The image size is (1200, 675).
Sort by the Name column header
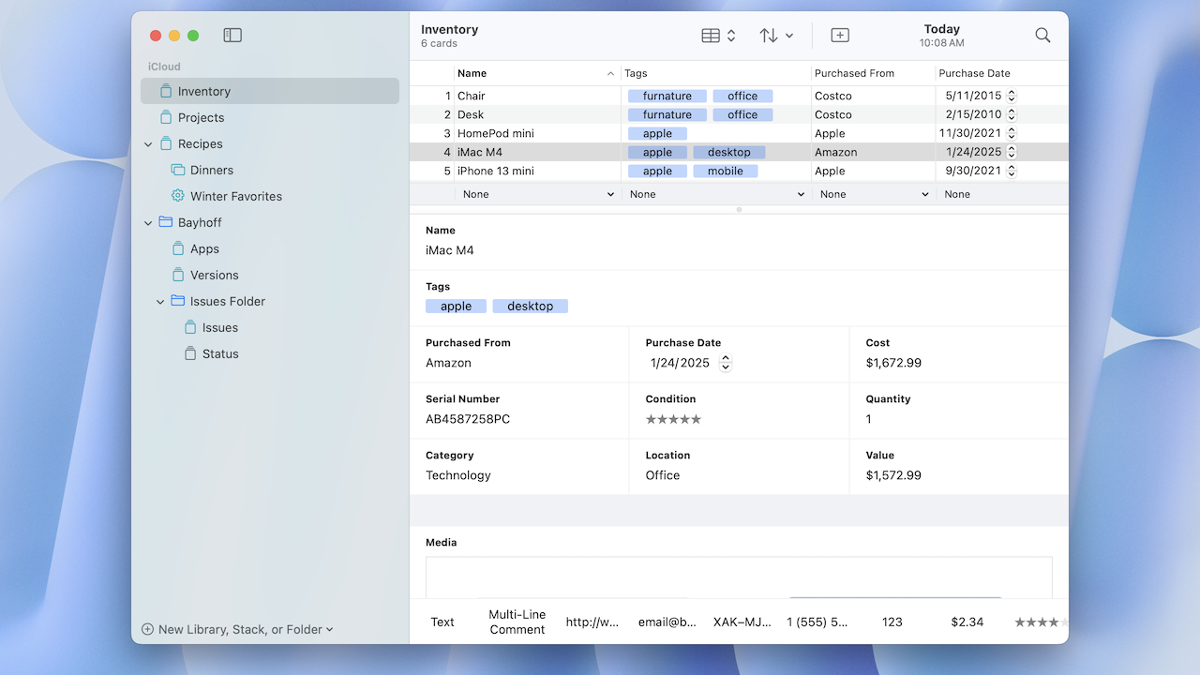pos(537,73)
